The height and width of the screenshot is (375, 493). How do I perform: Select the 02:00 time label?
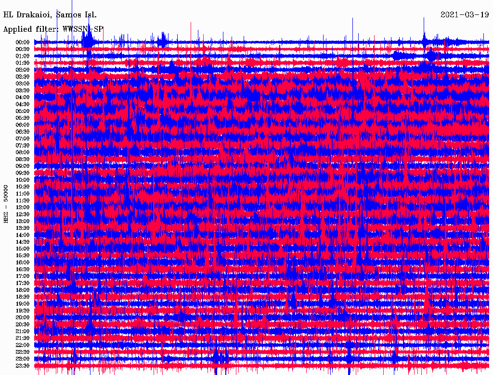23,70
